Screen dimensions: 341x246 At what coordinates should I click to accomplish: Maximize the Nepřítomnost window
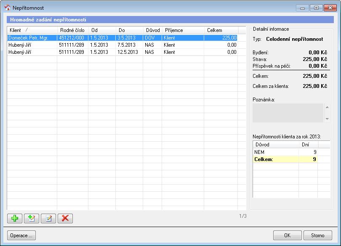click(x=316, y=8)
